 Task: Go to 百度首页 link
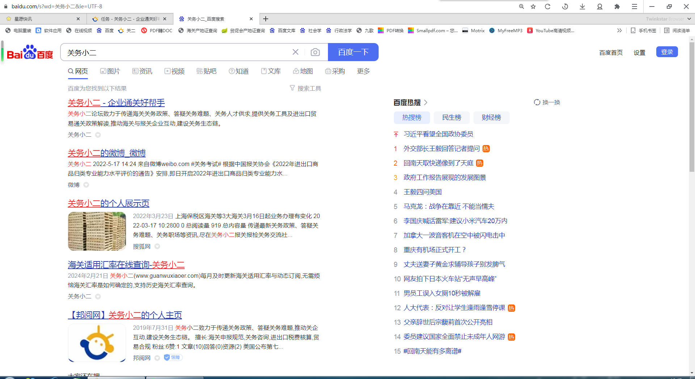tap(611, 53)
